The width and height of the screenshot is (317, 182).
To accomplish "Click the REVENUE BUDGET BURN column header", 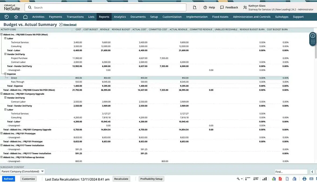I will (252, 30).
